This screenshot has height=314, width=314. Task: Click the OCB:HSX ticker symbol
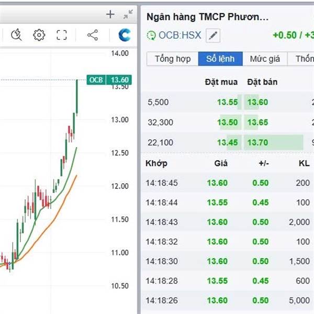tap(180, 35)
